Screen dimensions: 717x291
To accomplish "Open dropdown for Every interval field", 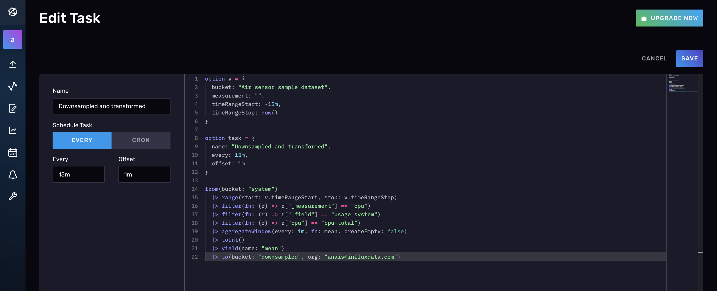I will tap(79, 174).
